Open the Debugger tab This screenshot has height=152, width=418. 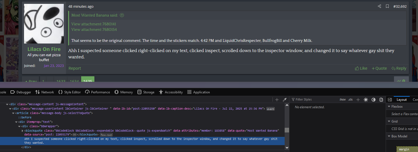(21, 92)
